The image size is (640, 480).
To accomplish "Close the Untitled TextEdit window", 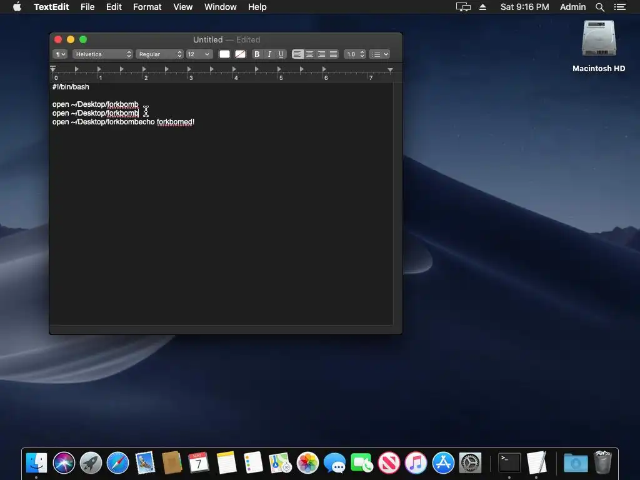I will tap(58, 39).
